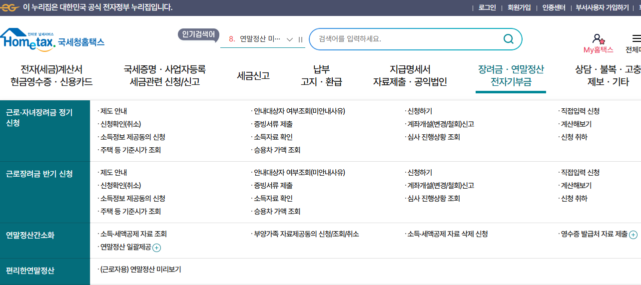Open 지급명세서 자료제출·공익법인 menu
This screenshot has height=285, width=641.
pos(410,76)
